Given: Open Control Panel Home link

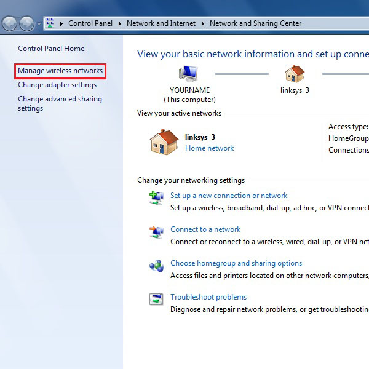Looking at the screenshot, I should [51, 49].
